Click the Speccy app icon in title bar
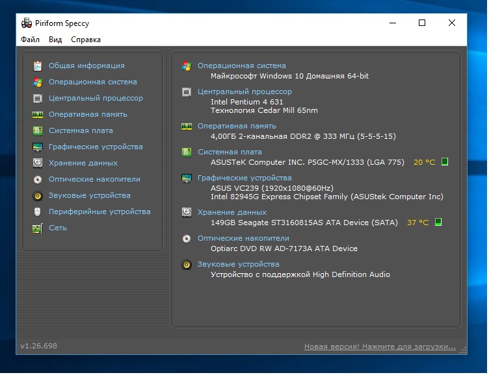Image resolution: width=489 pixels, height=375 pixels. pyautogui.click(x=27, y=23)
